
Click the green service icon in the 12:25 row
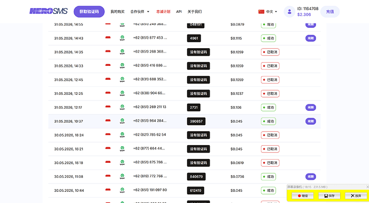click(122, 93)
